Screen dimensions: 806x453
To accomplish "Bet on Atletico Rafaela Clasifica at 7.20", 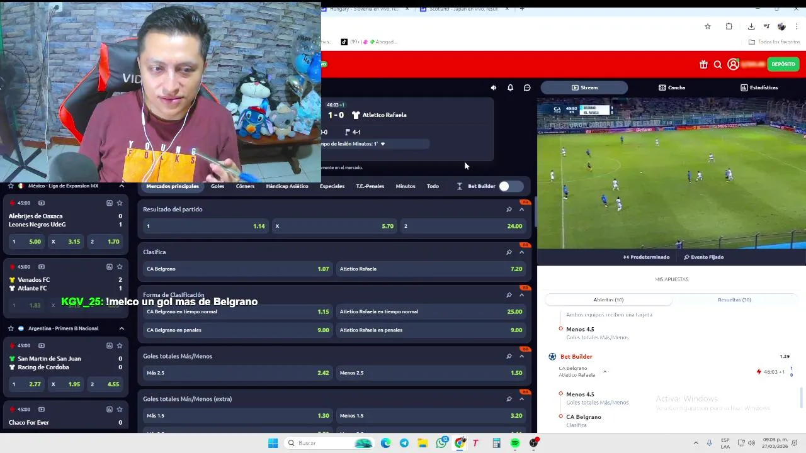I will (x=431, y=269).
